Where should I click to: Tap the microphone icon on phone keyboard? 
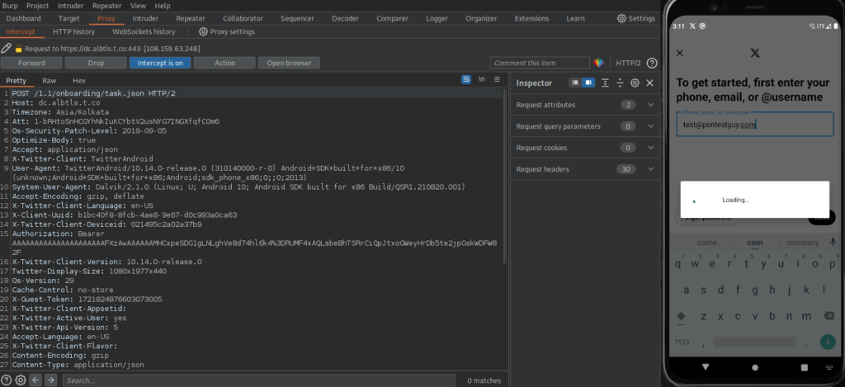(833, 242)
